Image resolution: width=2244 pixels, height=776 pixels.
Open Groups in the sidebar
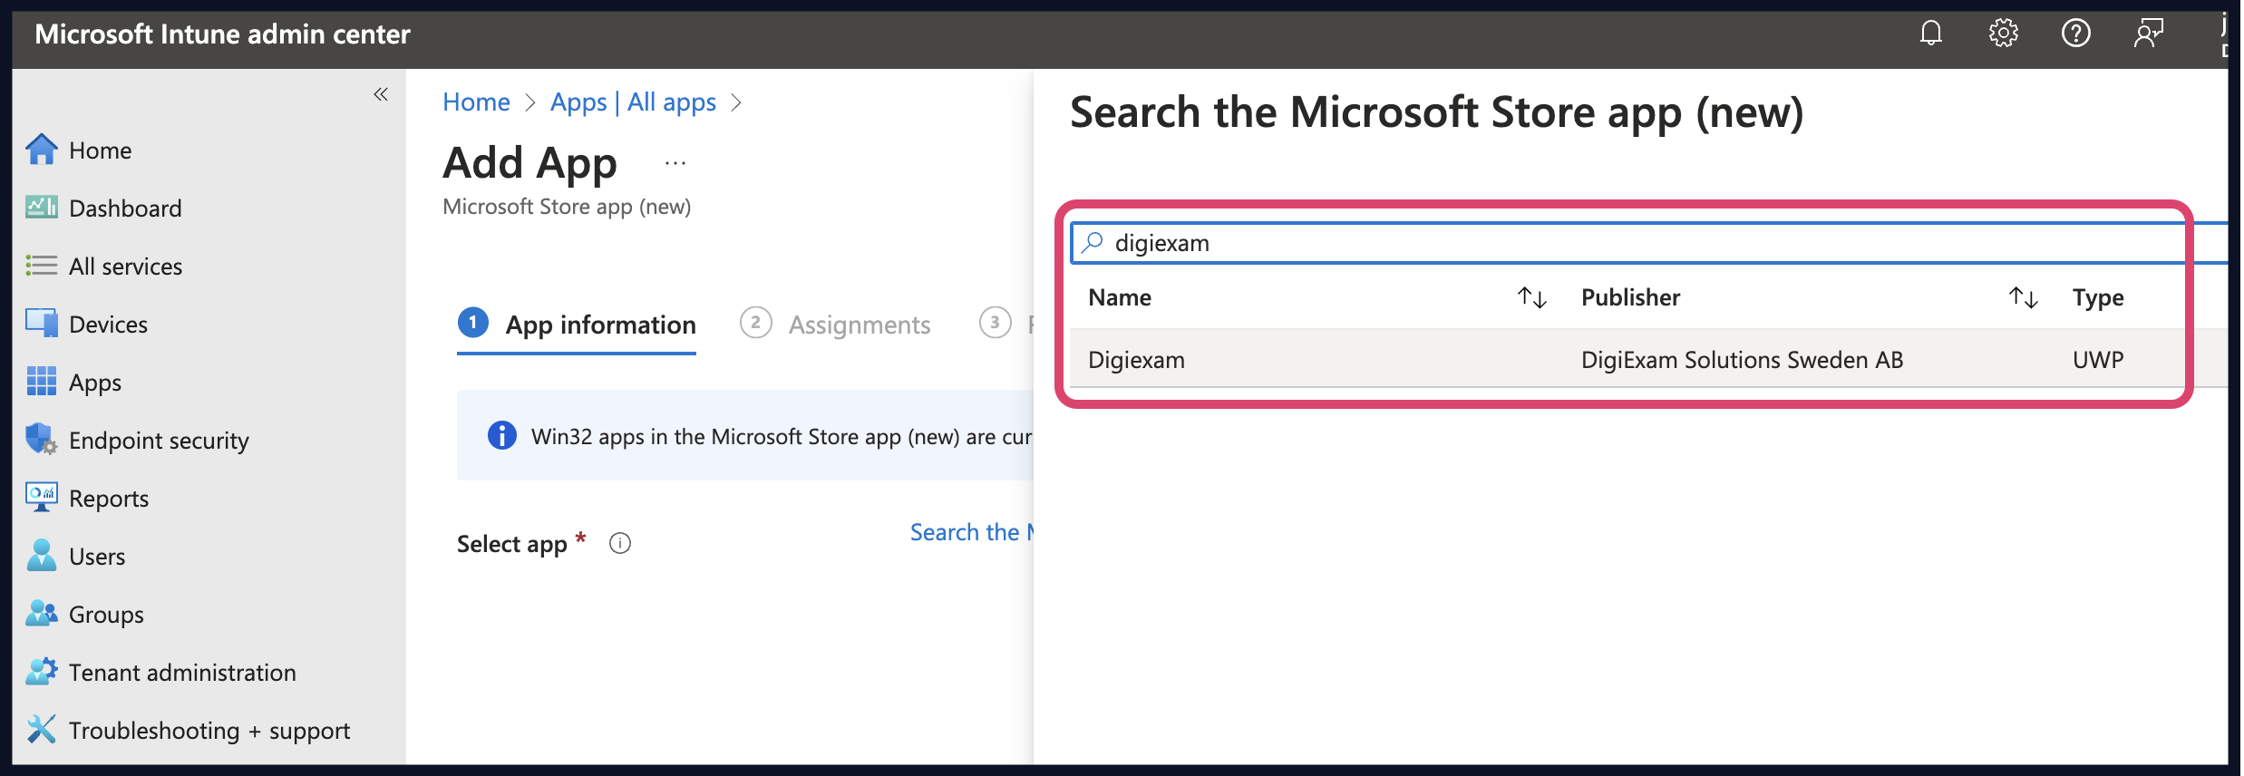106,615
